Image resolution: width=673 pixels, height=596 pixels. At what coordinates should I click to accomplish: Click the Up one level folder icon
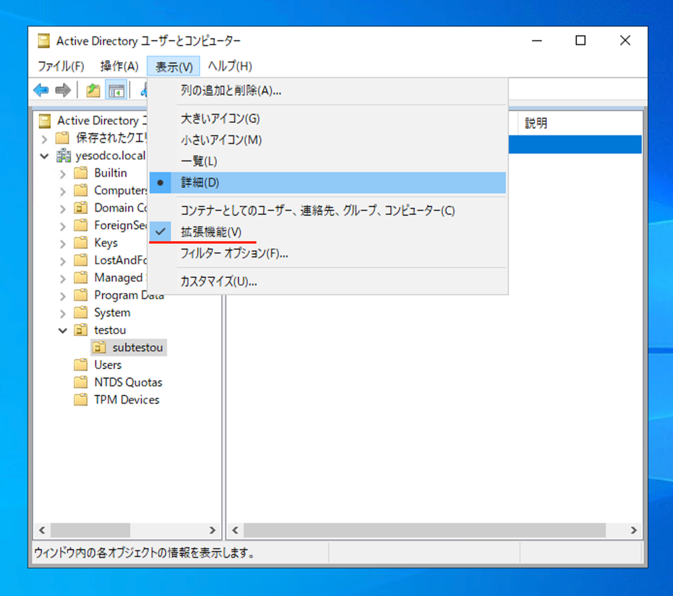93,90
